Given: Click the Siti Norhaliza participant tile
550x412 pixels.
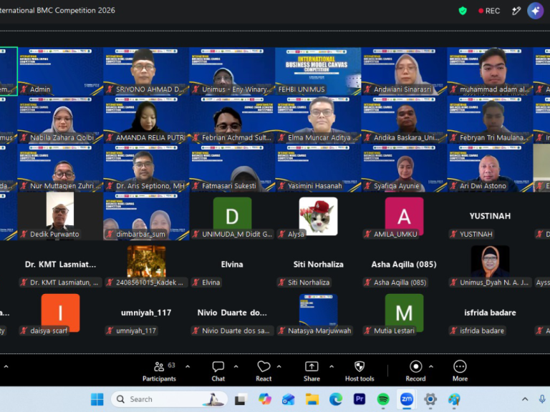Looking at the screenshot, I should click(x=318, y=265).
